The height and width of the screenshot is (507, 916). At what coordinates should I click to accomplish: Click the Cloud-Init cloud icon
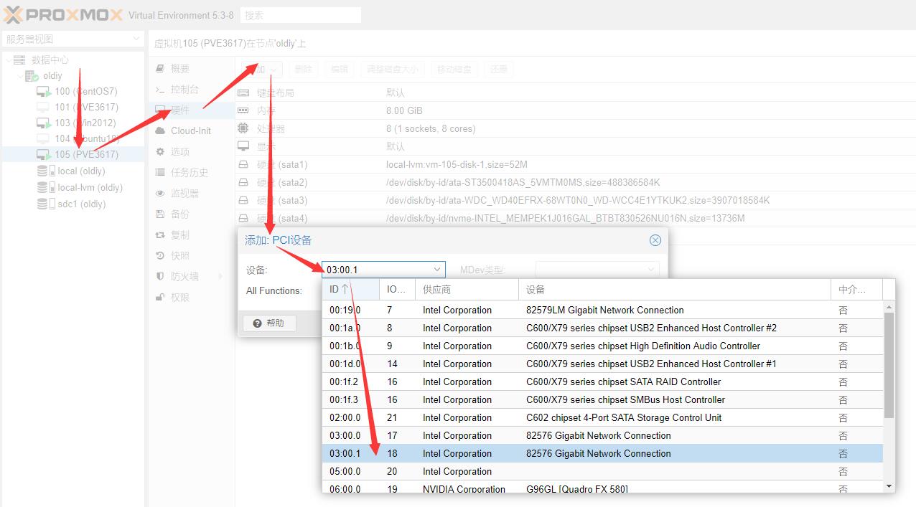coord(161,131)
